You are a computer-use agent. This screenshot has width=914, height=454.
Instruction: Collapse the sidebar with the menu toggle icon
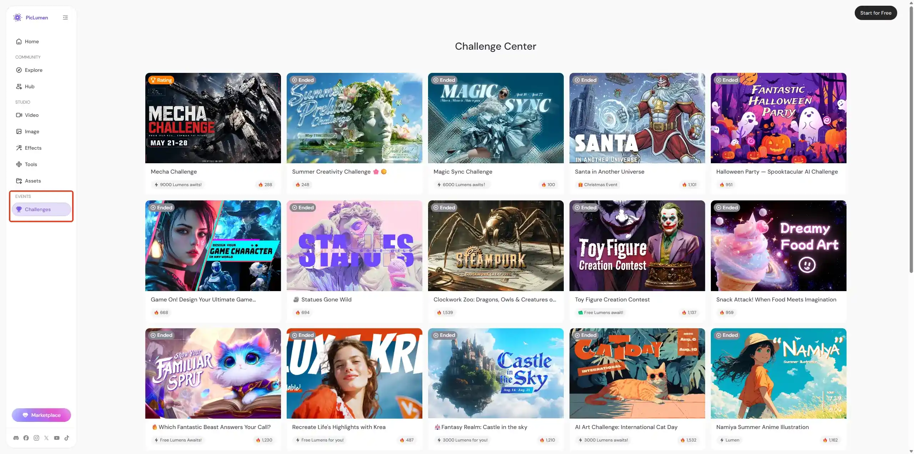(x=65, y=18)
